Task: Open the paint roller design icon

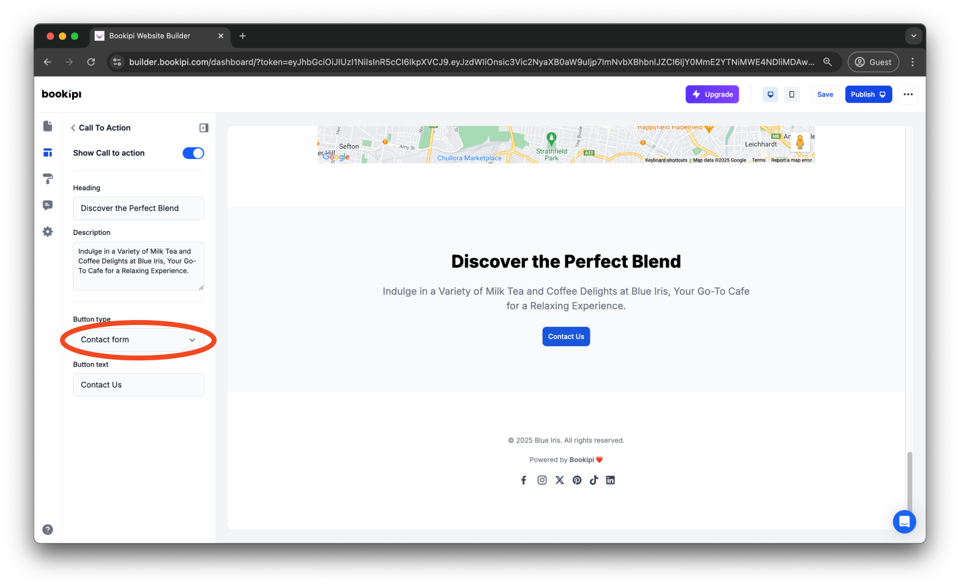Action: (48, 179)
